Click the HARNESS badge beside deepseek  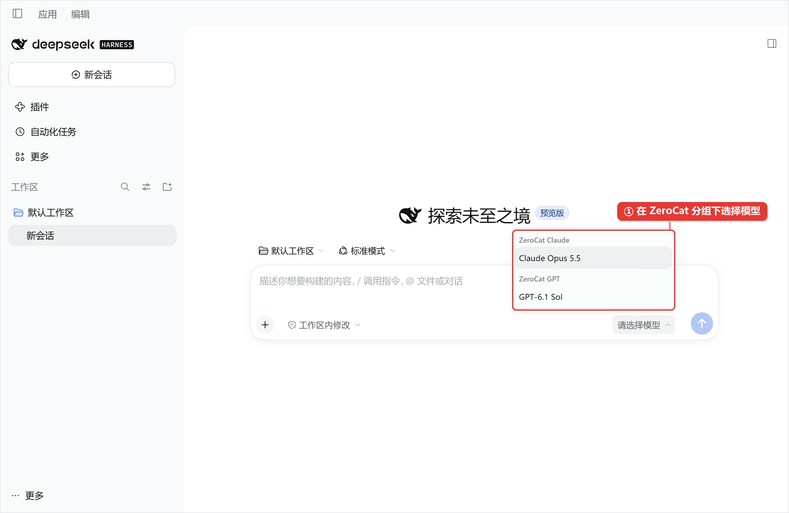(x=117, y=45)
